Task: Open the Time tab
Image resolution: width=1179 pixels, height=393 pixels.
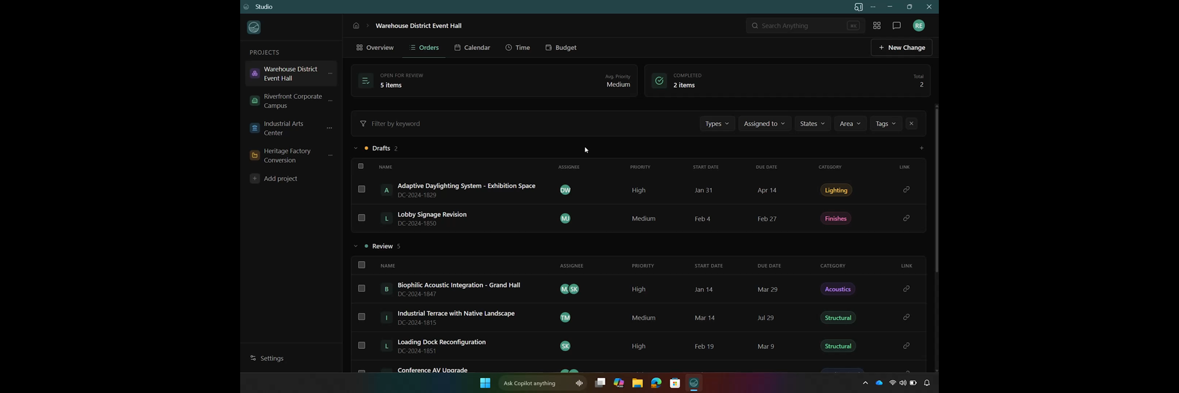Action: (x=518, y=47)
